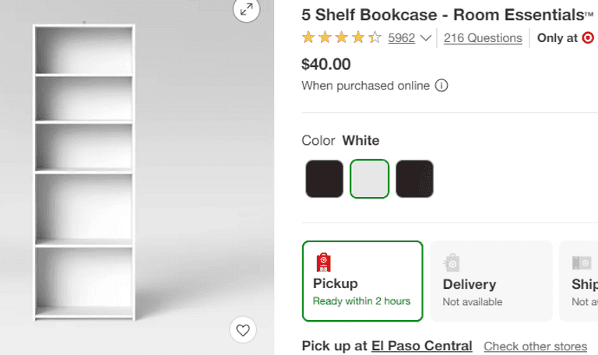Choose the Delivery fulfillment option
This screenshot has width=598, height=355.
[491, 281]
